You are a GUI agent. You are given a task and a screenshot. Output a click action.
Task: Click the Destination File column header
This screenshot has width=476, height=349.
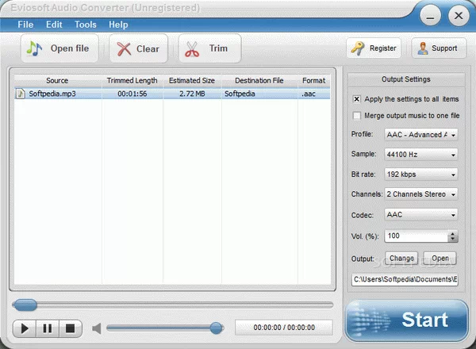(x=259, y=81)
